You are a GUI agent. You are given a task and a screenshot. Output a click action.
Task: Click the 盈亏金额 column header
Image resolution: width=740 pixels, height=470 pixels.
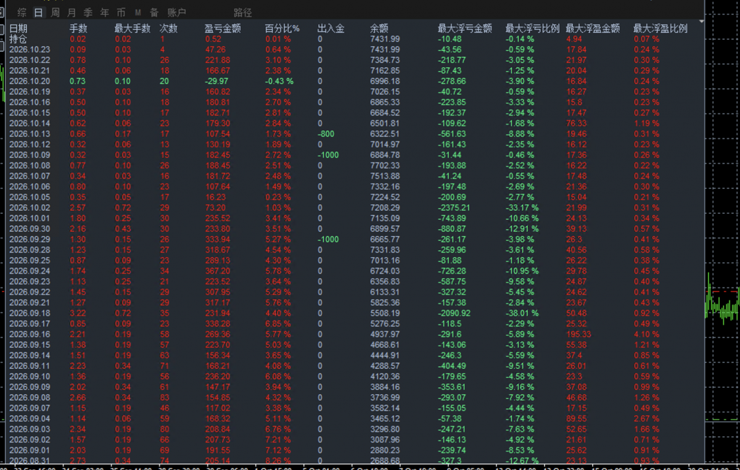223,28
